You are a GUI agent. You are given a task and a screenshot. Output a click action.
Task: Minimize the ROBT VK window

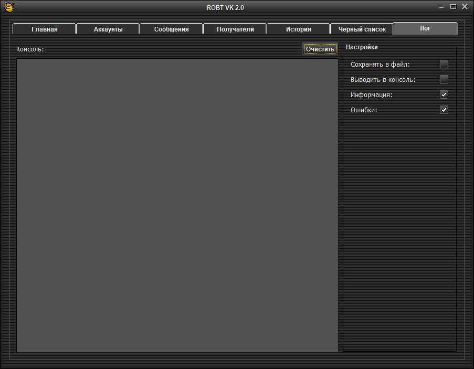pyautogui.click(x=441, y=7)
